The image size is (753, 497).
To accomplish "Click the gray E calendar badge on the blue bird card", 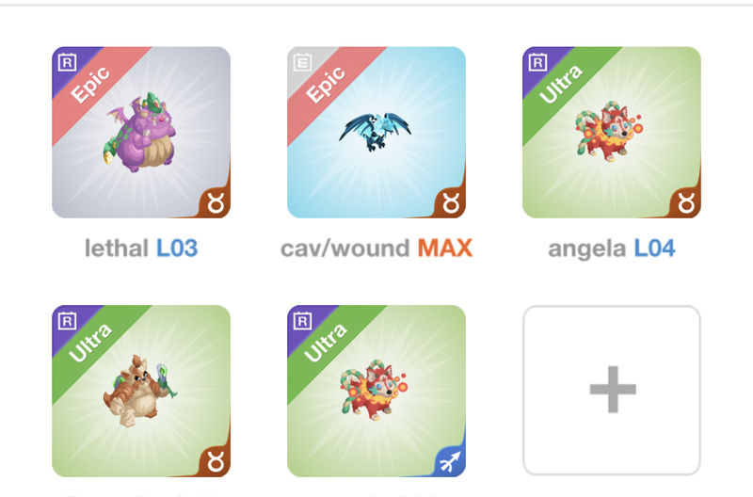I will (302, 62).
